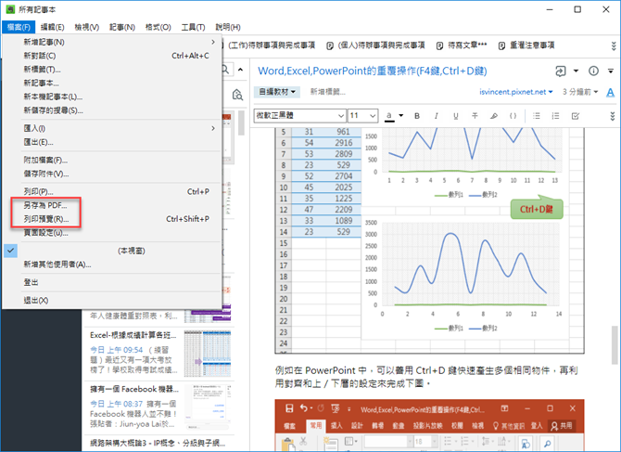Open font color dropdown arrow
Image resolution: width=621 pixels, height=452 pixels.
pos(400,115)
